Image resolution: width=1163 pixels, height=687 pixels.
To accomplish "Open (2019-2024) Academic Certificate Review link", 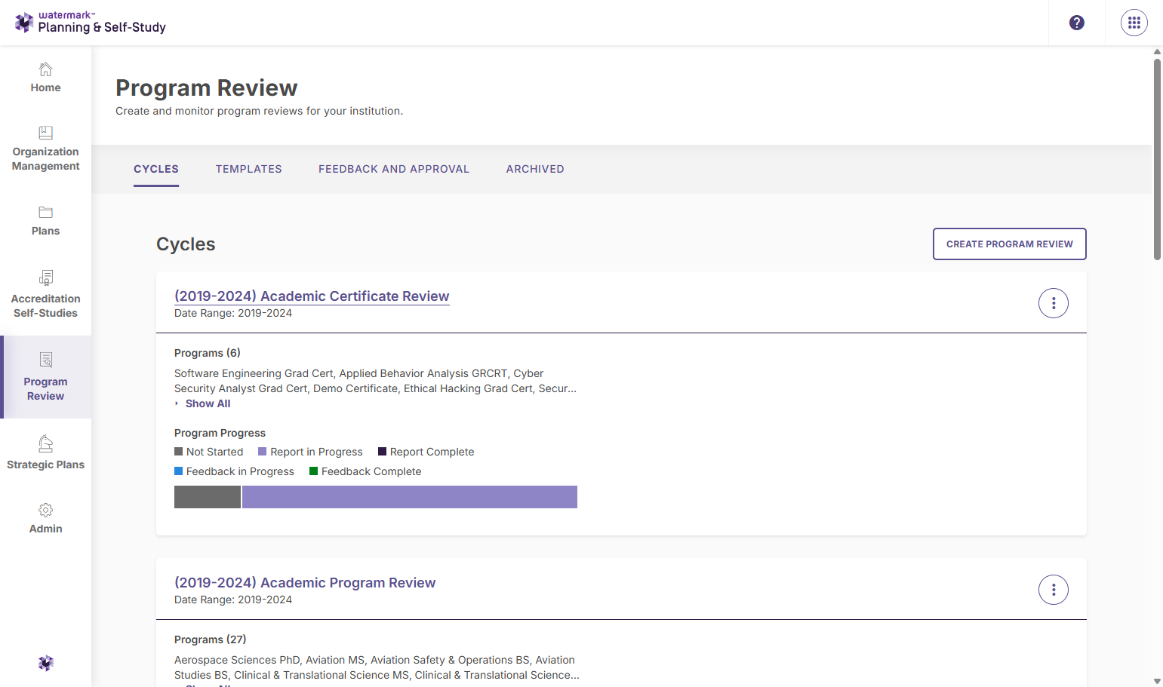I will point(312,296).
